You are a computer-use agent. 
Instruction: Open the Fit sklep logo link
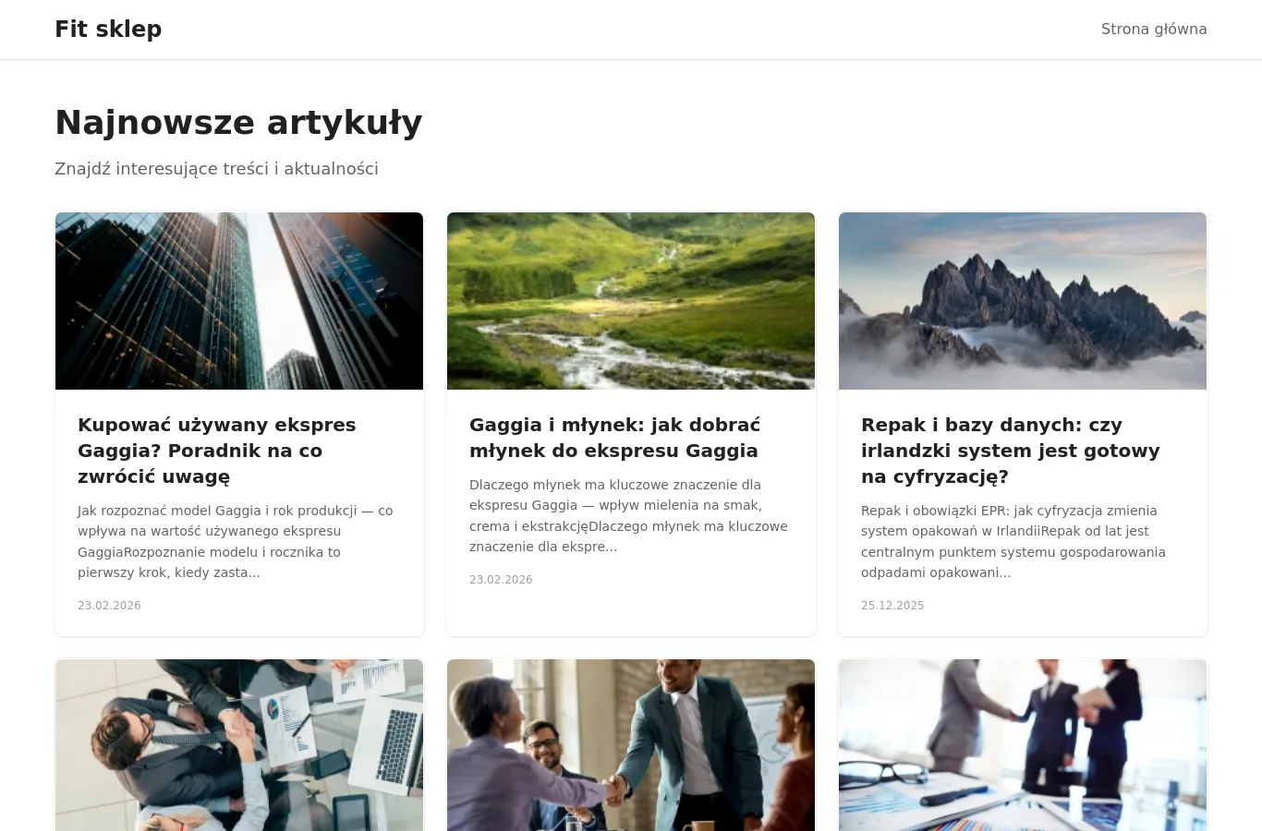pos(108,30)
